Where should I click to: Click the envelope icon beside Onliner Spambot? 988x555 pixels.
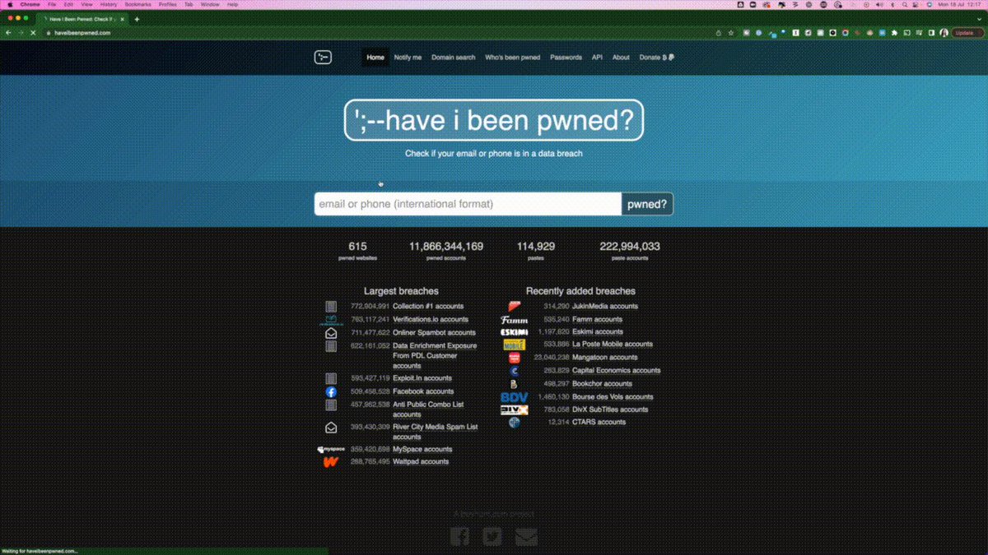[x=331, y=333]
